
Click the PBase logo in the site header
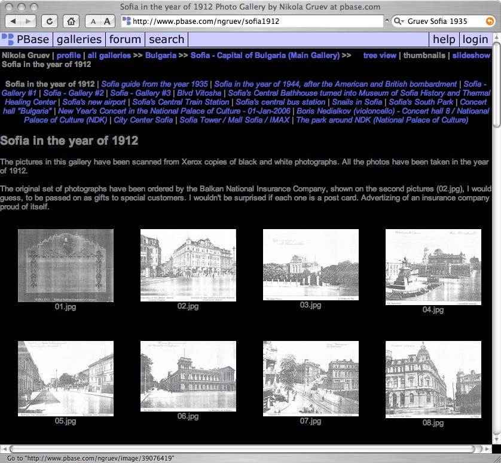pyautogui.click(x=26, y=39)
